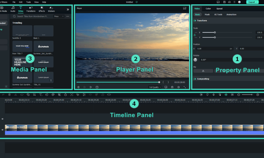This screenshot has width=264, height=158.
Task: Take a snapshot with the camera icon
Action: [x=172, y=87]
